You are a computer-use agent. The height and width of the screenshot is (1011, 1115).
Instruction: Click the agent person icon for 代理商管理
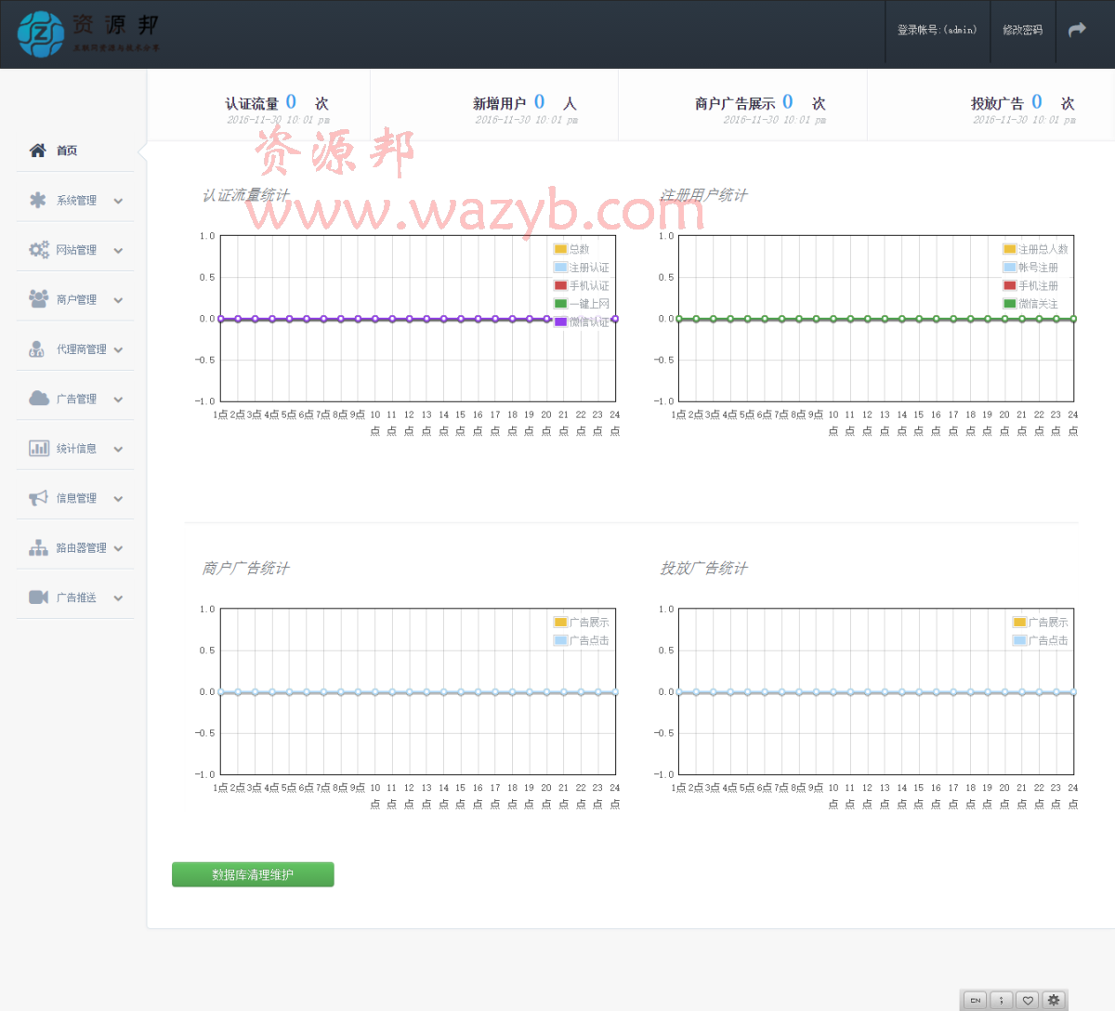pos(37,349)
